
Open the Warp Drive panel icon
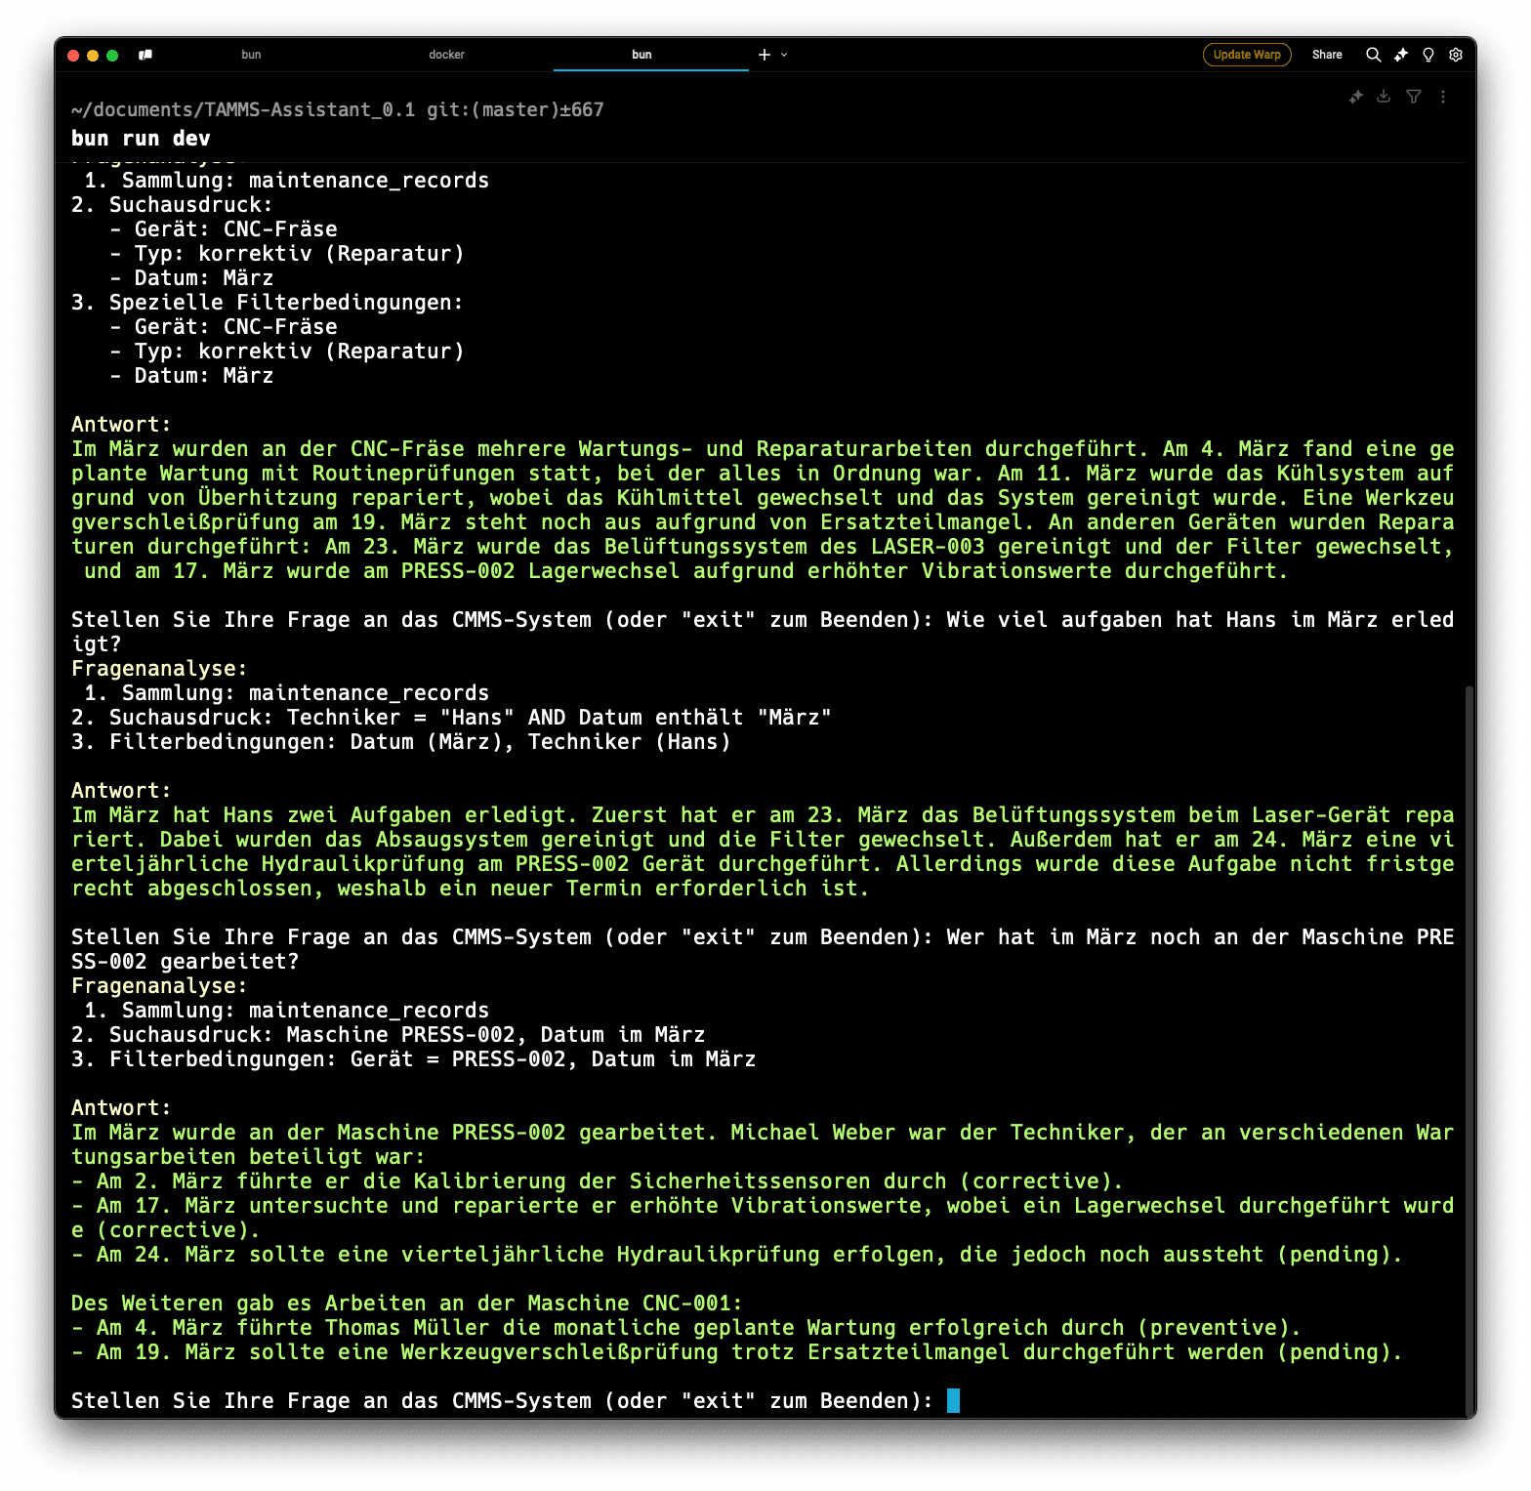[145, 55]
